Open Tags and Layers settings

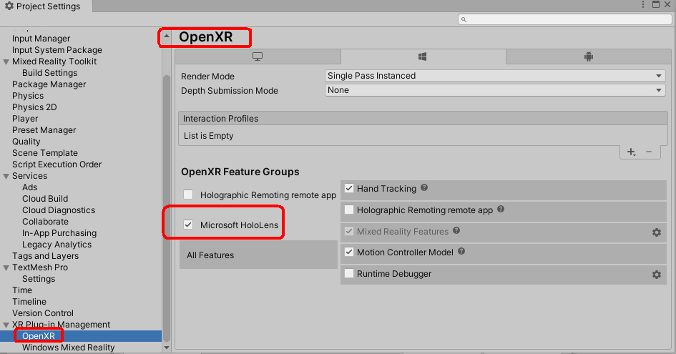click(x=45, y=256)
